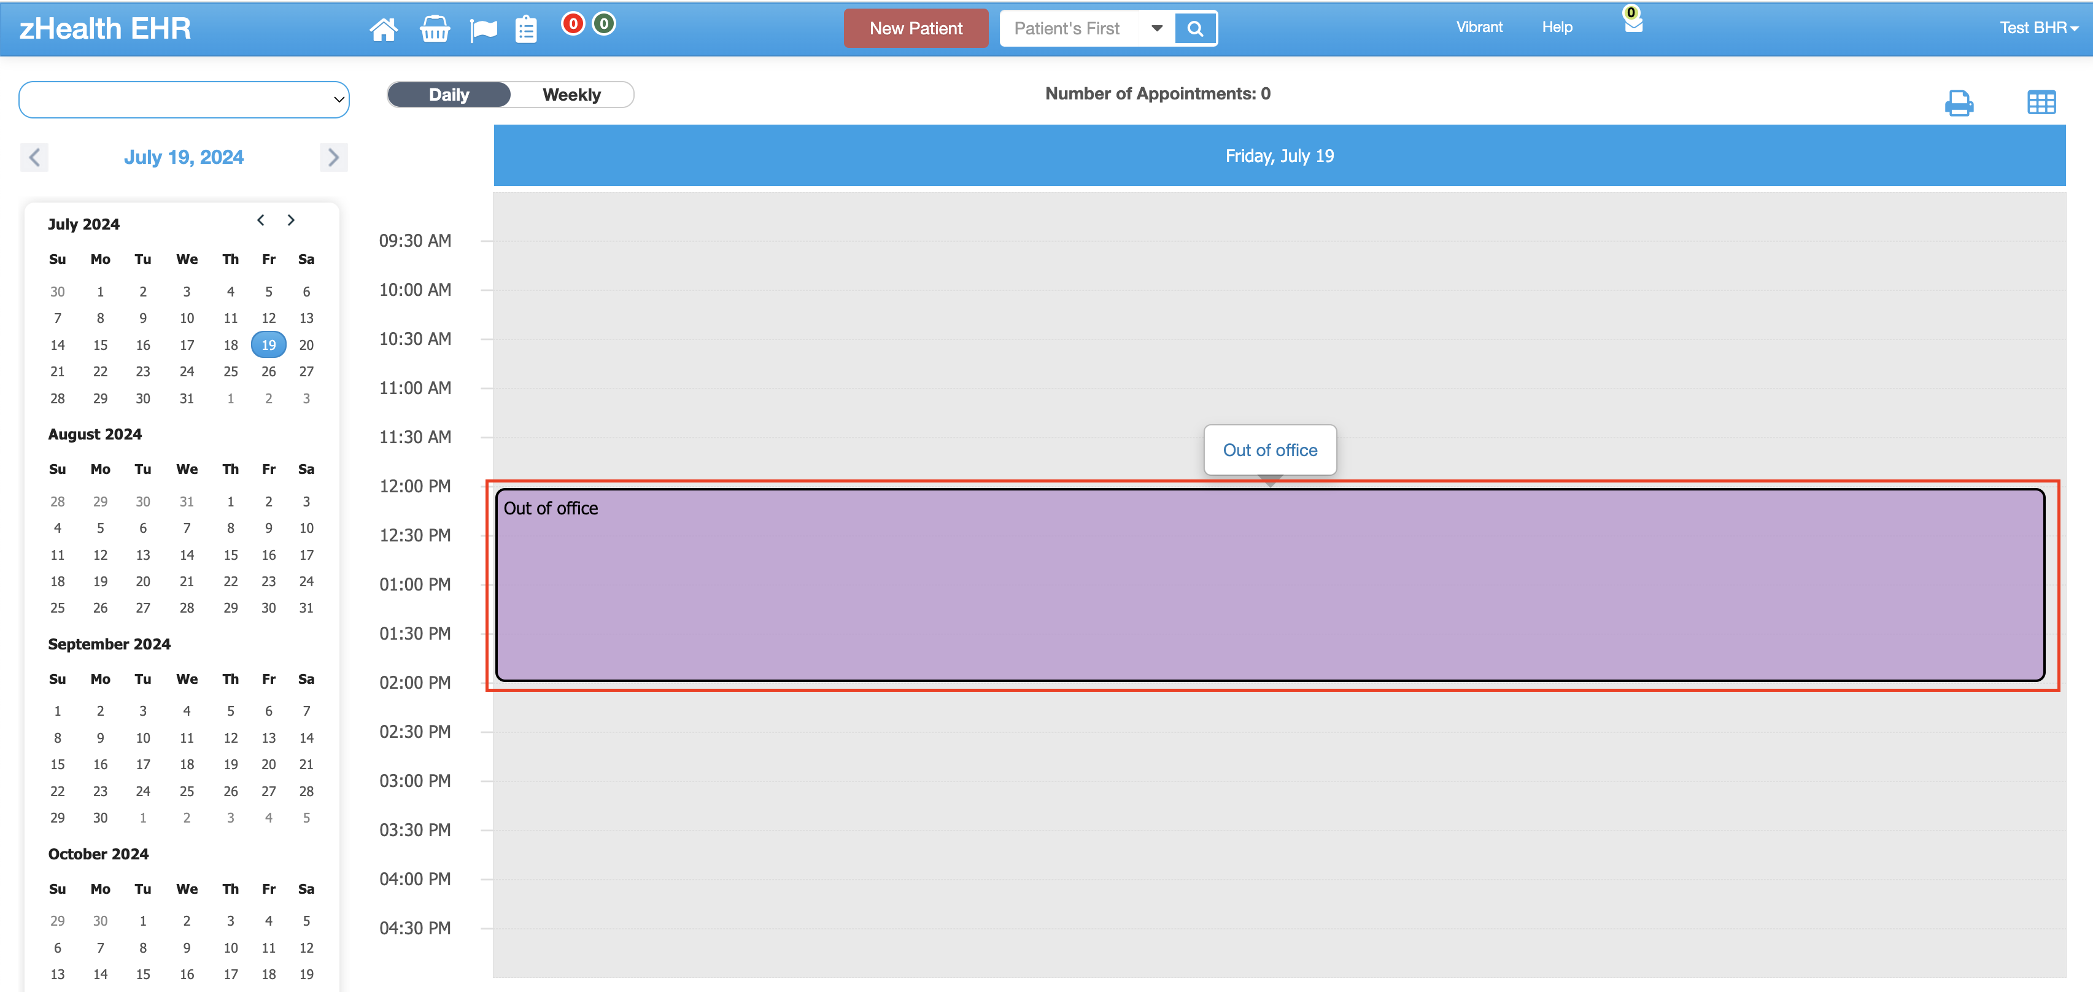Select July 26 in mini calendar
Screen dimensions: 2093x992
coord(269,371)
